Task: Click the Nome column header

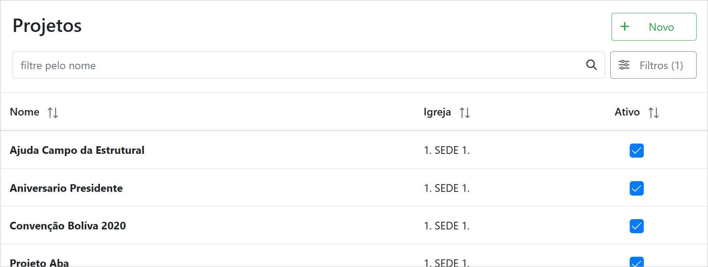Action: pos(25,112)
